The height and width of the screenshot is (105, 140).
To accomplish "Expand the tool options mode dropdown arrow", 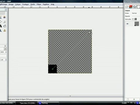I will [5, 49].
